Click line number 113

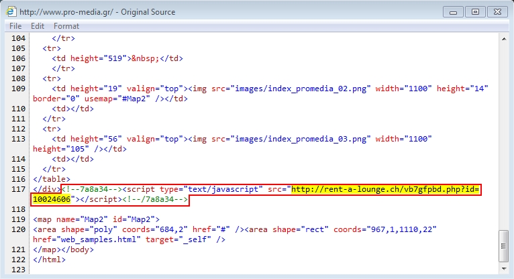18,139
